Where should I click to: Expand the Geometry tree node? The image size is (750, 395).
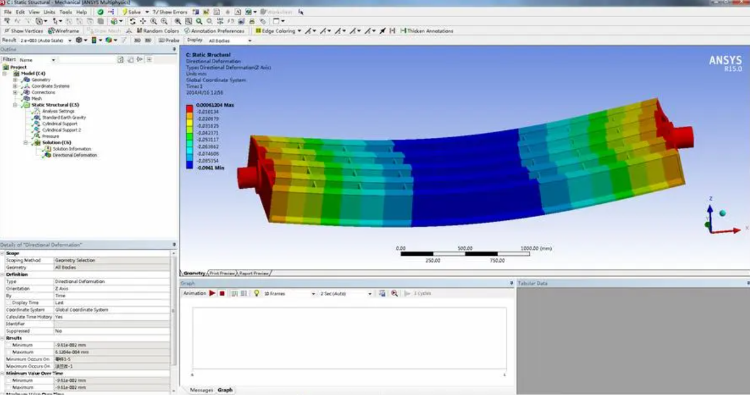(x=15, y=80)
